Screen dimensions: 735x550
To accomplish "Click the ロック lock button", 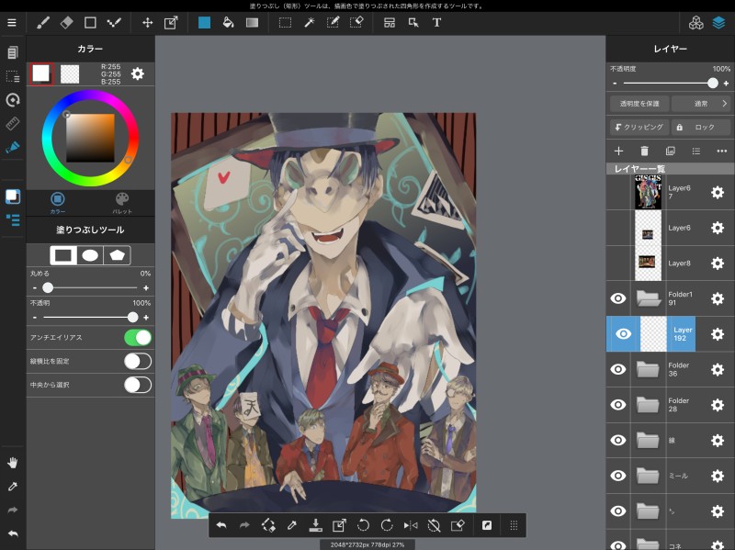I will 701,127.
